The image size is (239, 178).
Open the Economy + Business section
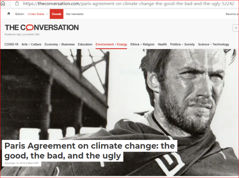(x=59, y=44)
